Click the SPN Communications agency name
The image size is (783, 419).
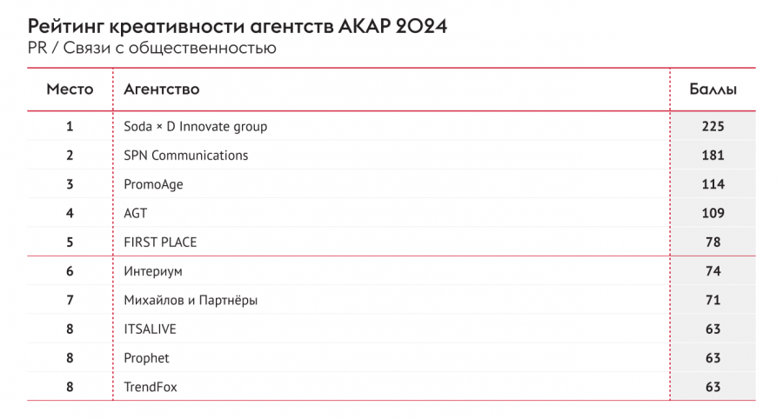186,156
